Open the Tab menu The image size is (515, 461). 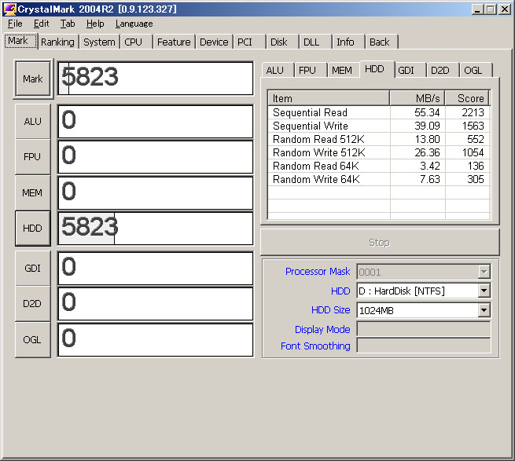tap(68, 24)
